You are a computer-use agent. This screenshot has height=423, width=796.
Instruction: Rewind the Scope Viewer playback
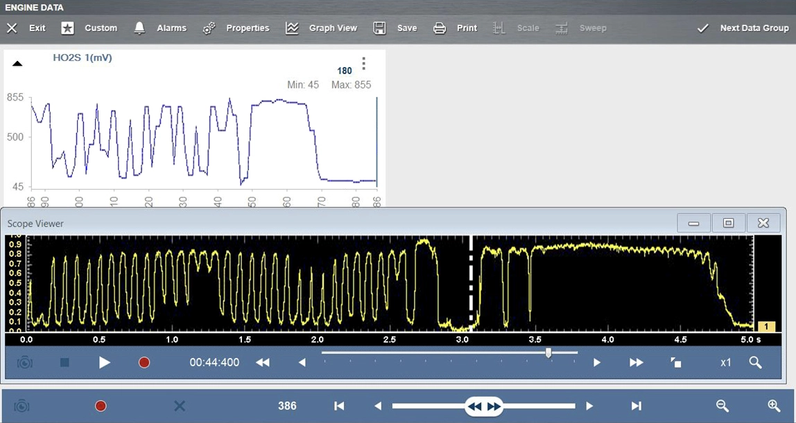263,362
